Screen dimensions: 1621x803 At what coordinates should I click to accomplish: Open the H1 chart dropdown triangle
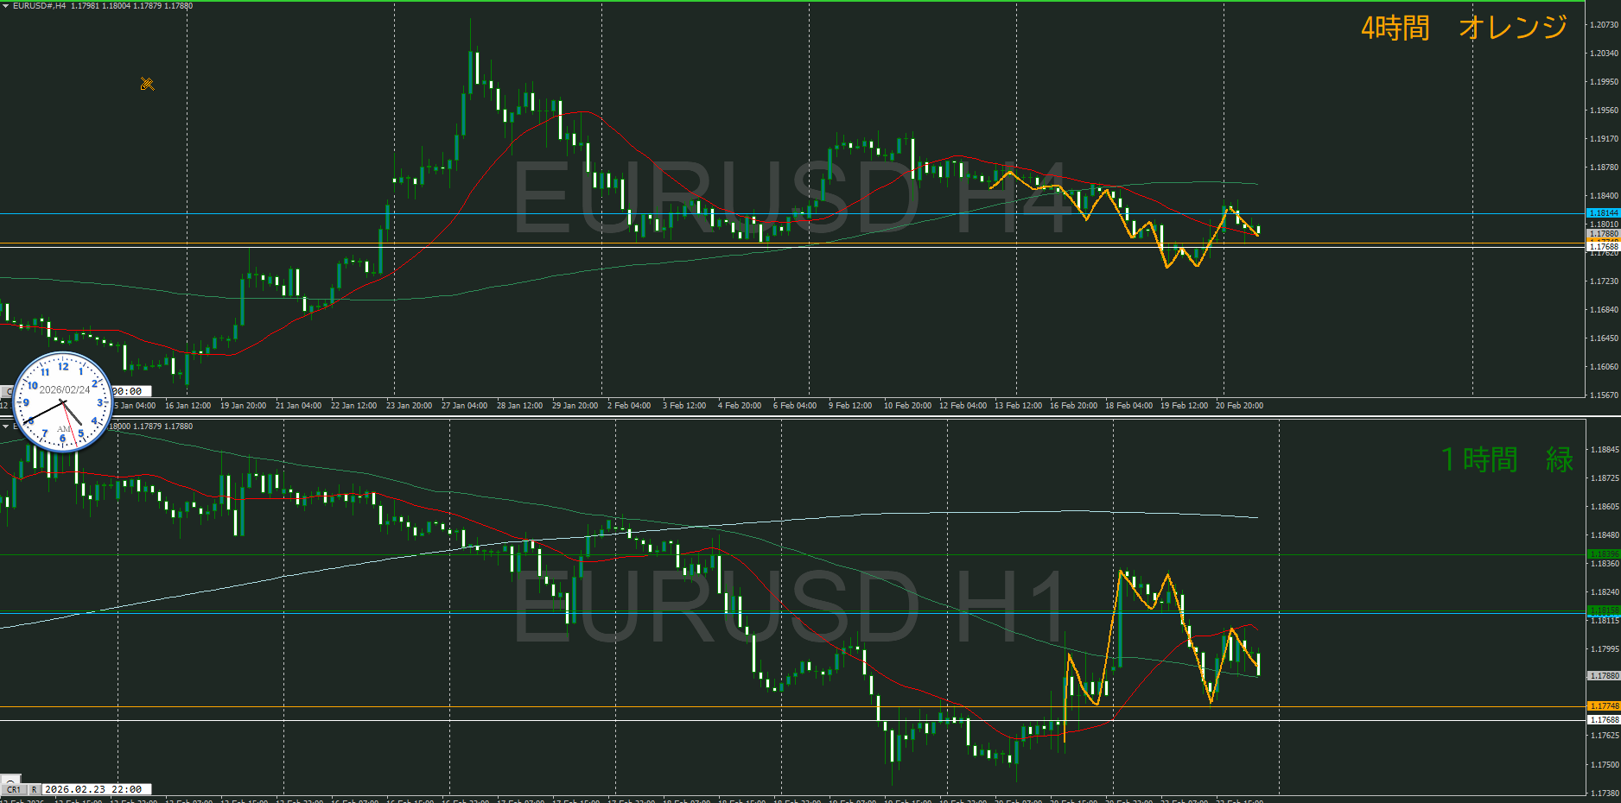pyautogui.click(x=5, y=427)
